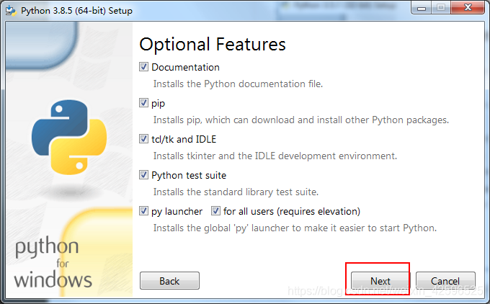
Task: Click the global 'py' launcher description
Action: tap(295, 228)
